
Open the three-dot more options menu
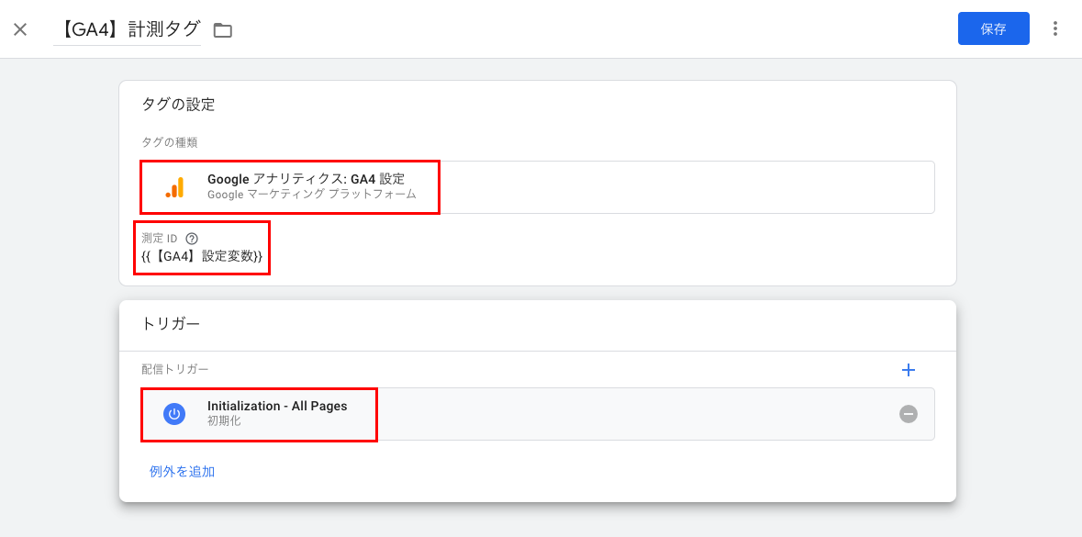click(1054, 28)
